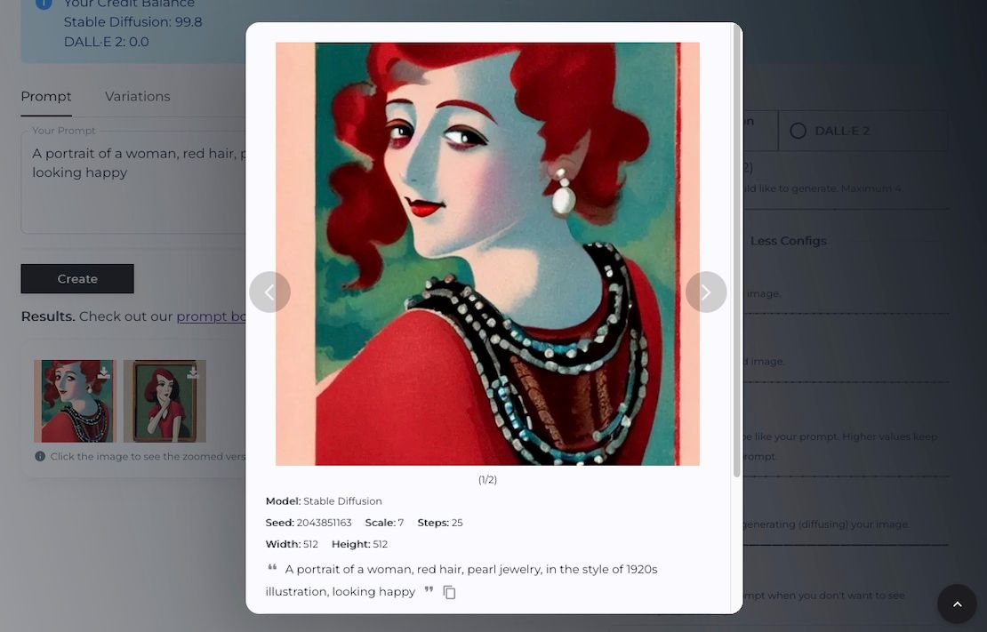The height and width of the screenshot is (632, 987).
Task: Copy the prompt using the clipboard icon
Action: (x=449, y=591)
